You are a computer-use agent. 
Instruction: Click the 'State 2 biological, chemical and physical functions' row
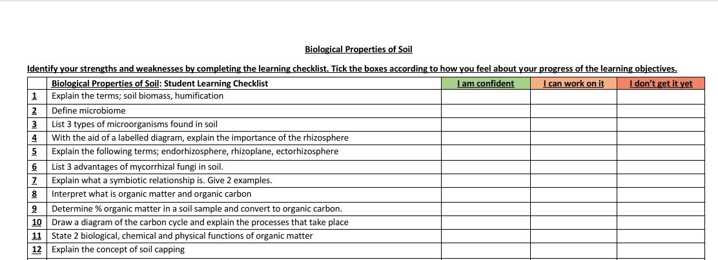(182, 236)
